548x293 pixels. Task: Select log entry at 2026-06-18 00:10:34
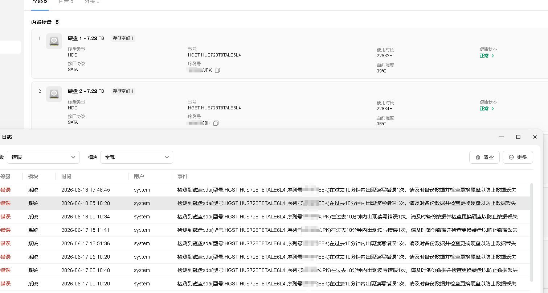[265, 217]
